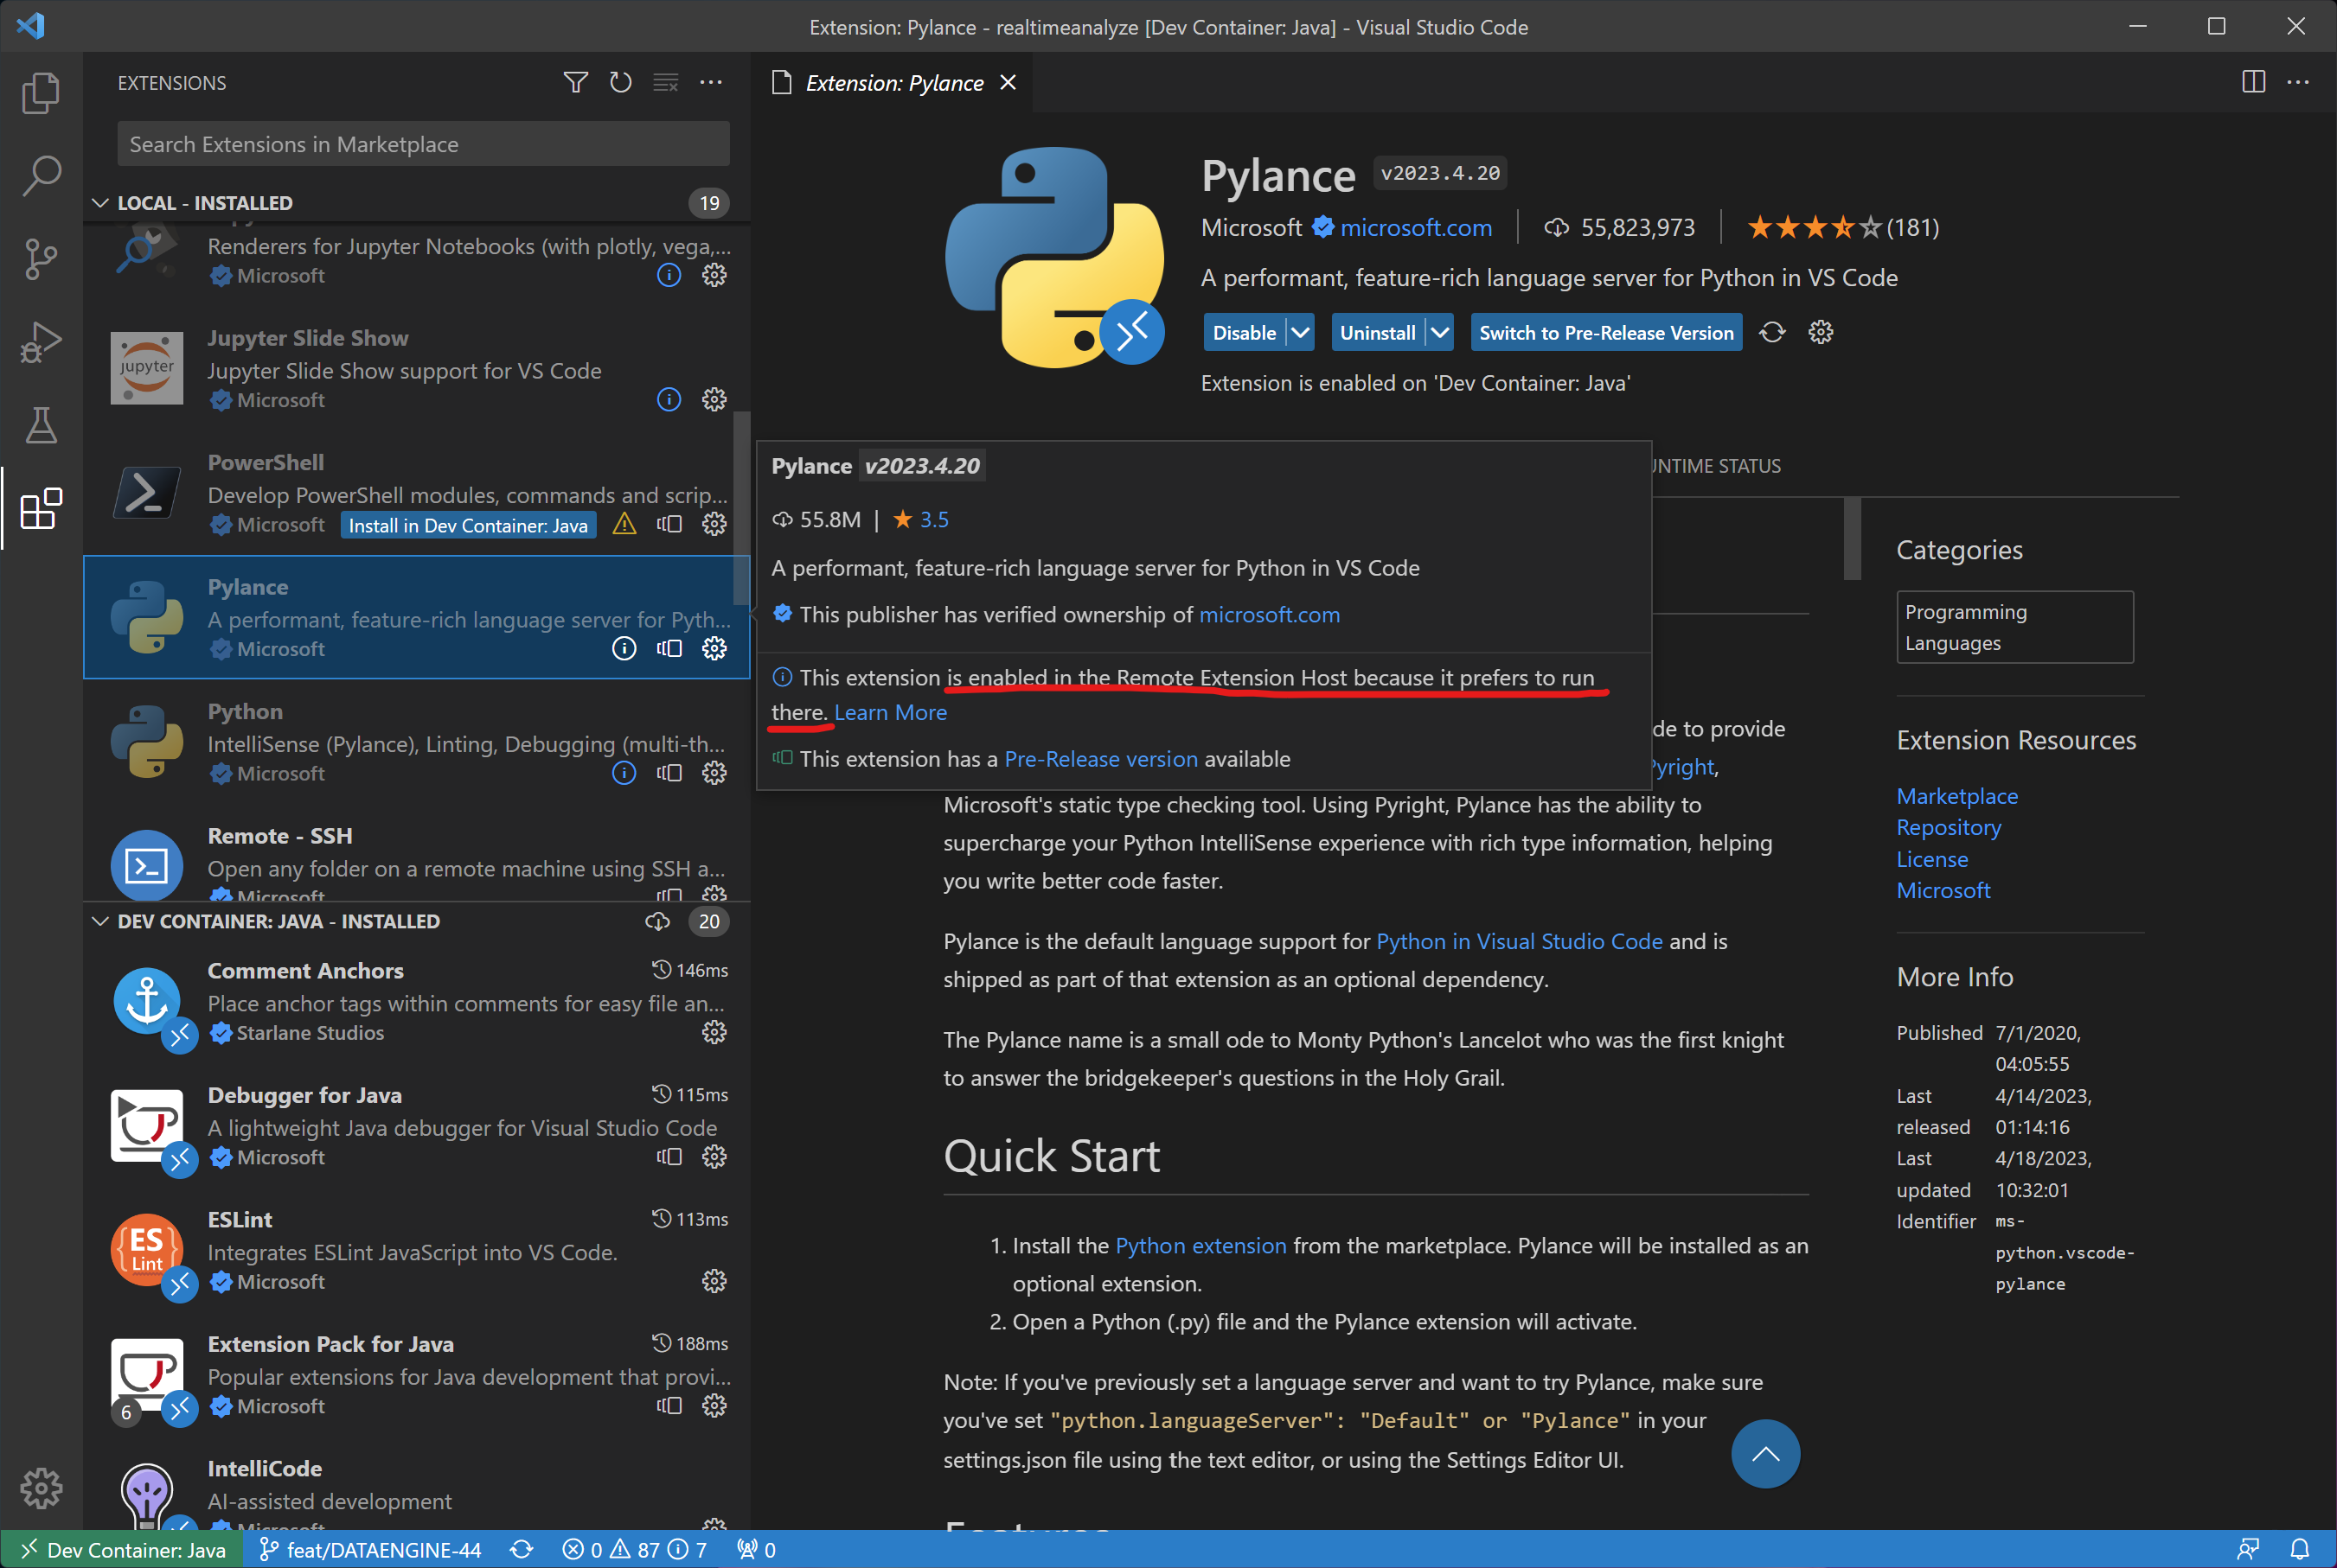Viewport: 2337px width, 1568px height.
Task: Select the Runtime Status tab
Action: [x=1717, y=466]
